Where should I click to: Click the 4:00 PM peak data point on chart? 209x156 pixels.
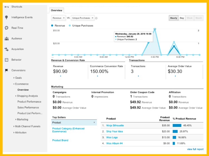155,29
